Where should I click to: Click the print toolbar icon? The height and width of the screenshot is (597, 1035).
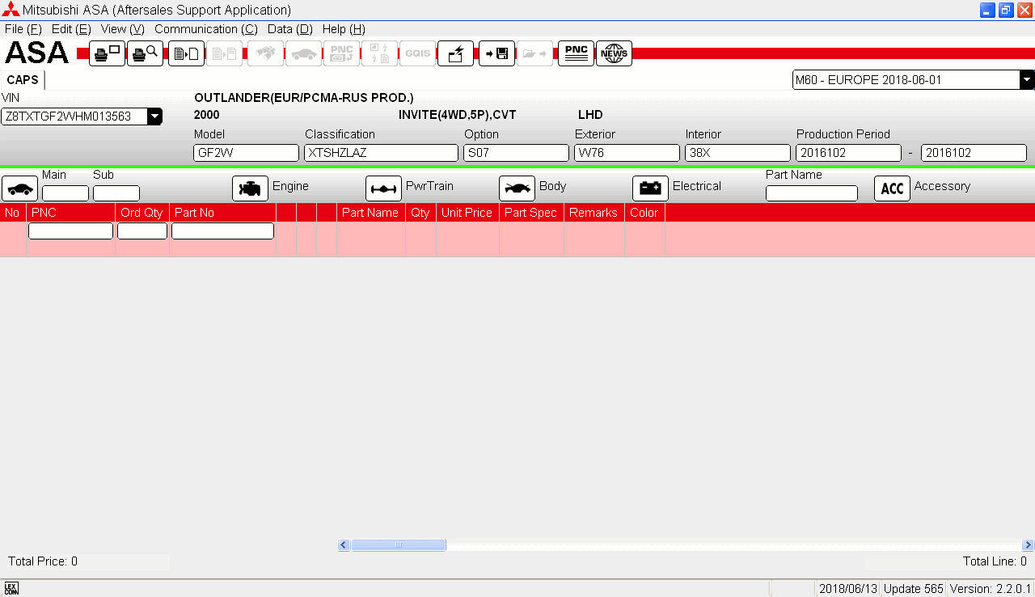click(107, 54)
